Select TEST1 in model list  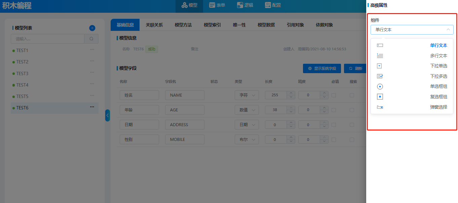pos(54,50)
